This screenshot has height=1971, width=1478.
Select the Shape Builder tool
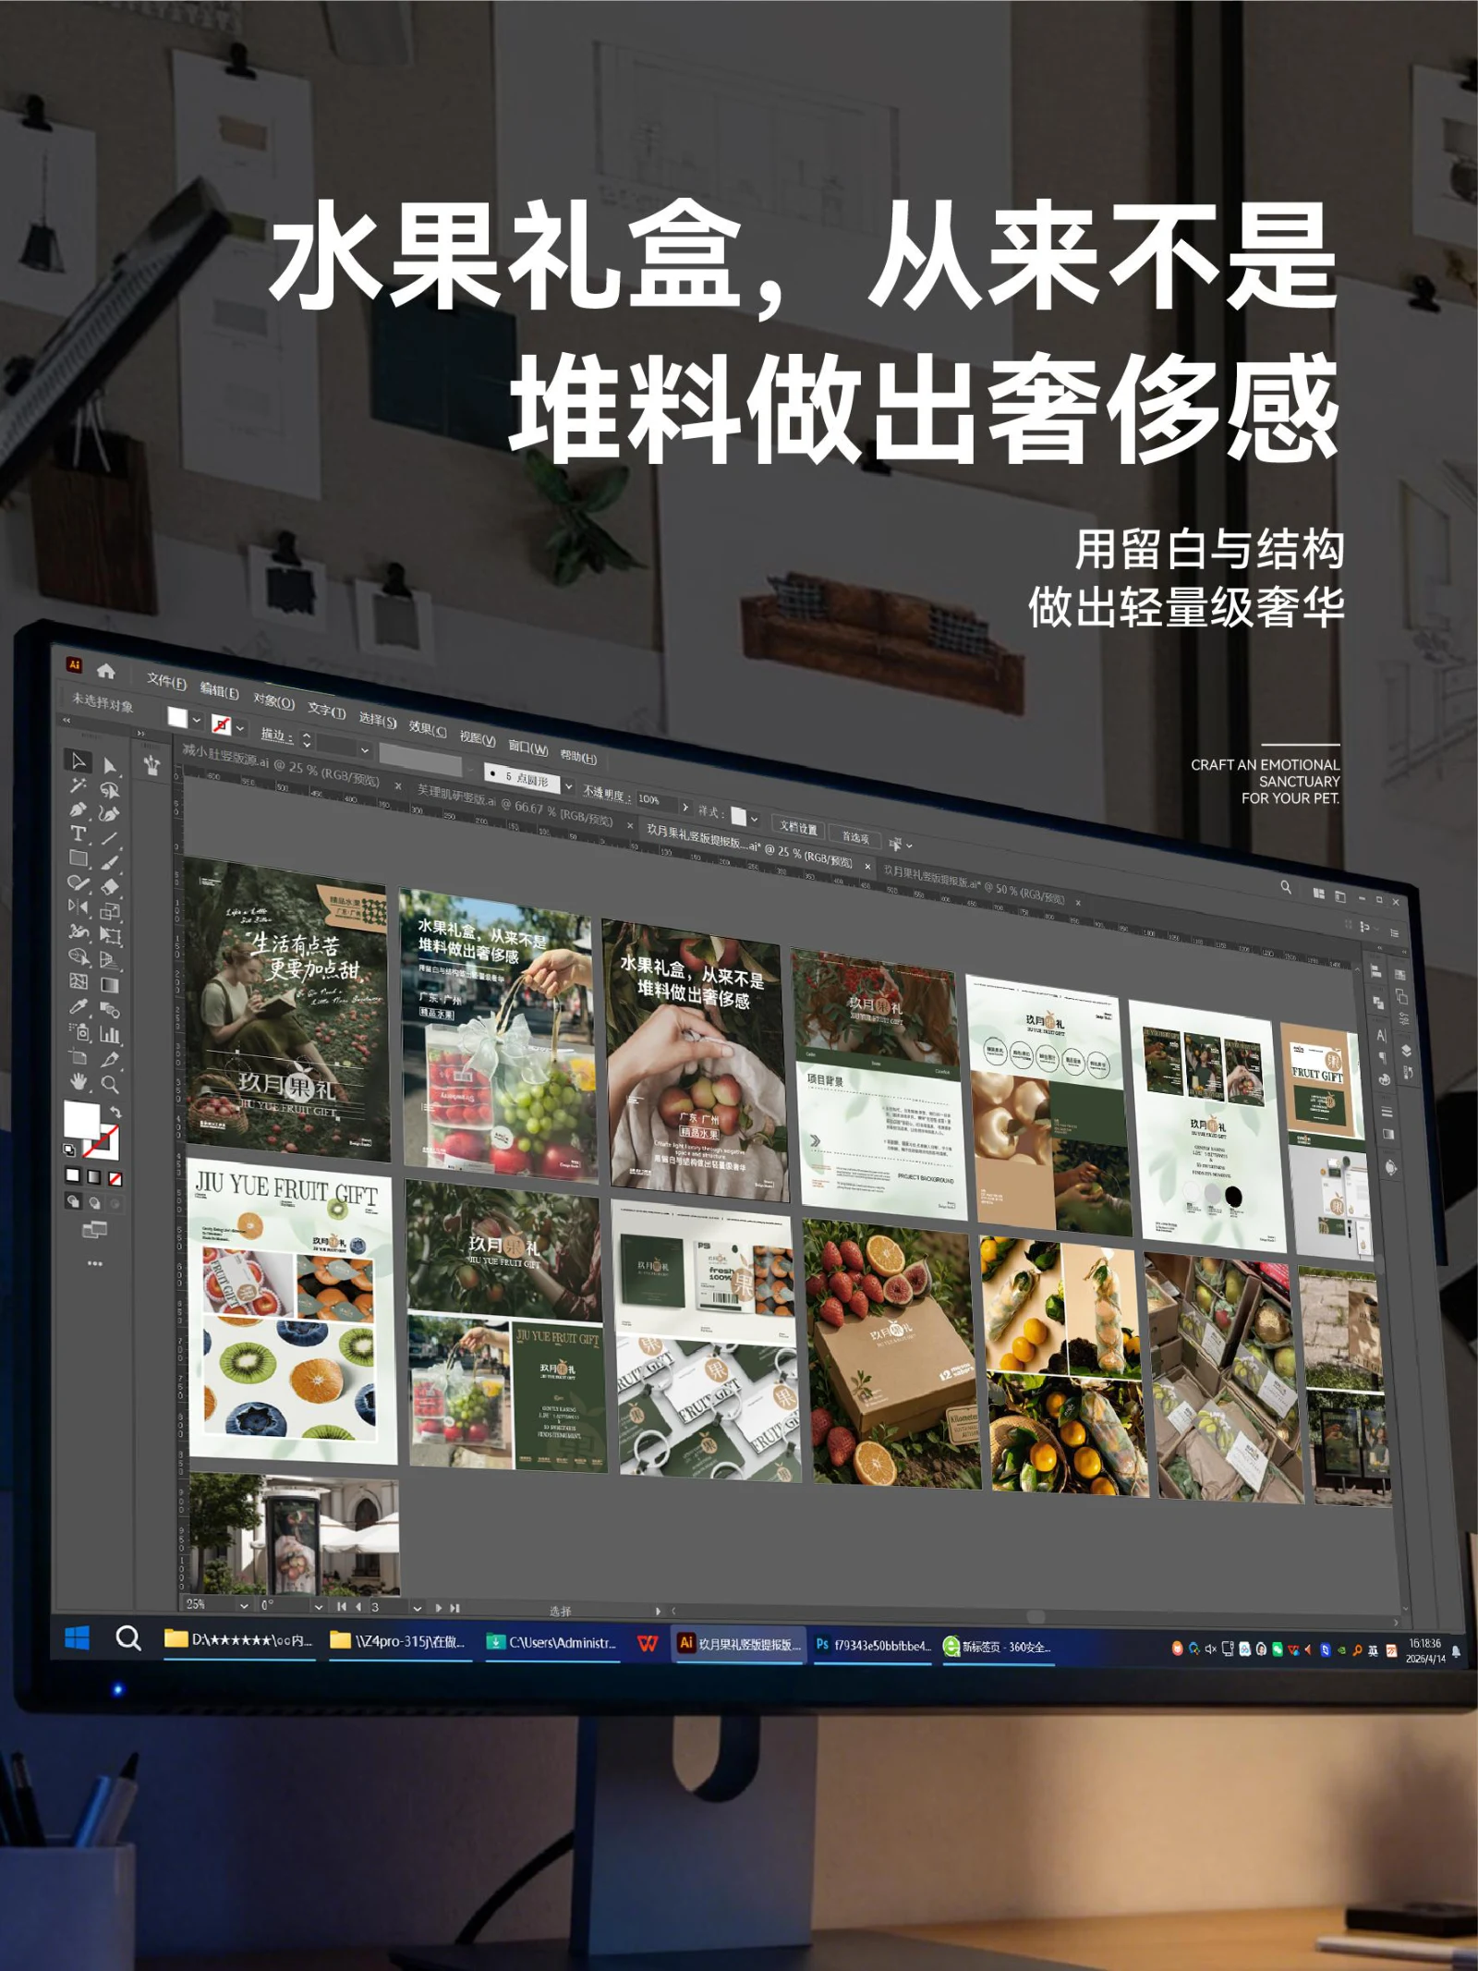point(79,956)
